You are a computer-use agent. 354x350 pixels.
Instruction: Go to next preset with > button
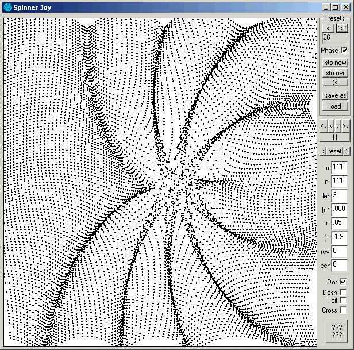pyautogui.click(x=342, y=28)
